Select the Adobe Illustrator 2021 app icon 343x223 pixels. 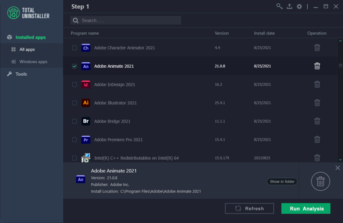point(86,103)
